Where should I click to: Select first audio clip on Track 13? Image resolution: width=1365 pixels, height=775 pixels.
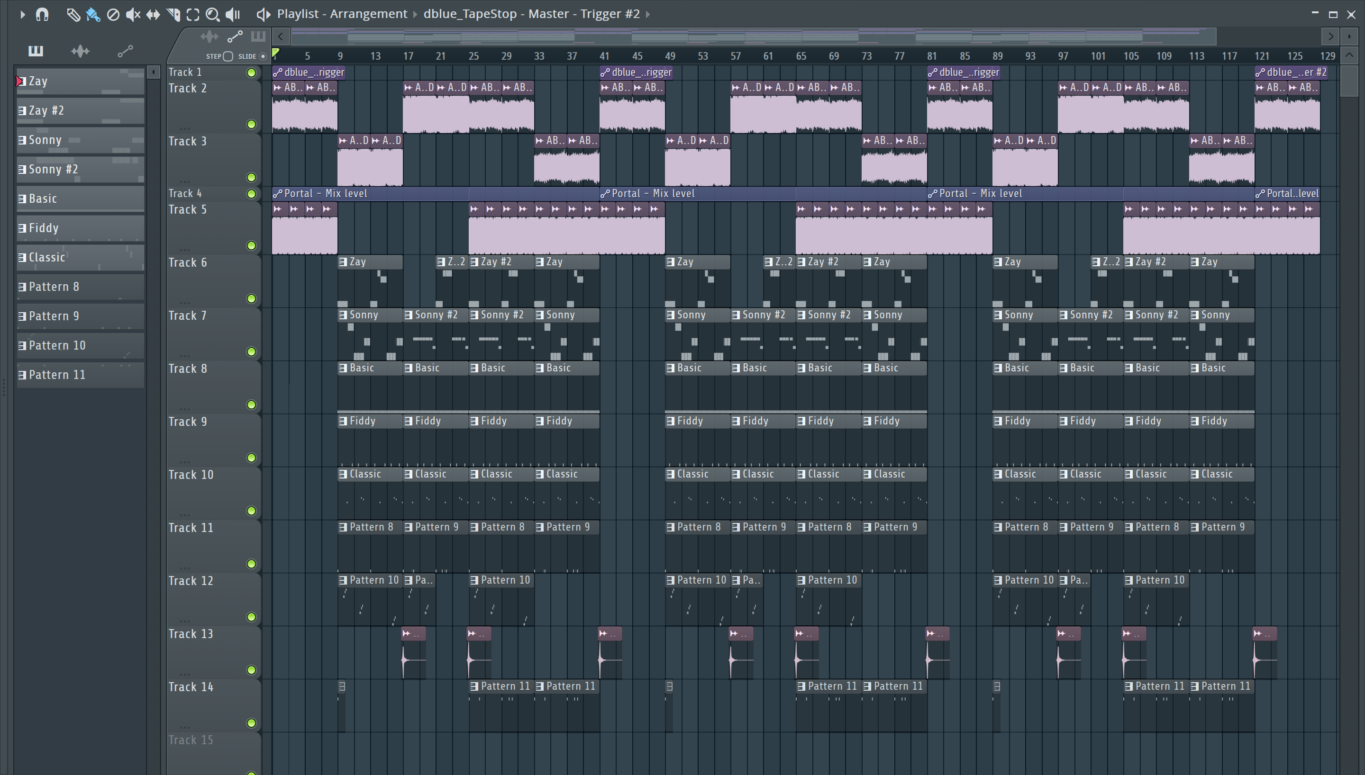(x=414, y=653)
